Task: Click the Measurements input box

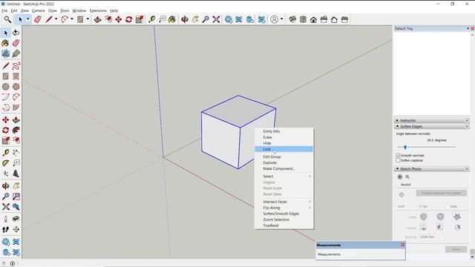Action: pyautogui.click(x=360, y=254)
